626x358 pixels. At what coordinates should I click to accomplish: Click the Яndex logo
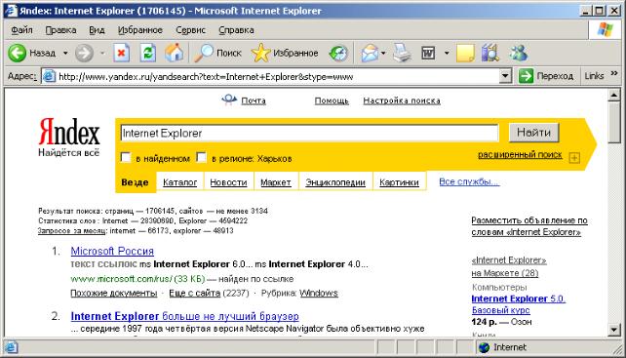[69, 133]
